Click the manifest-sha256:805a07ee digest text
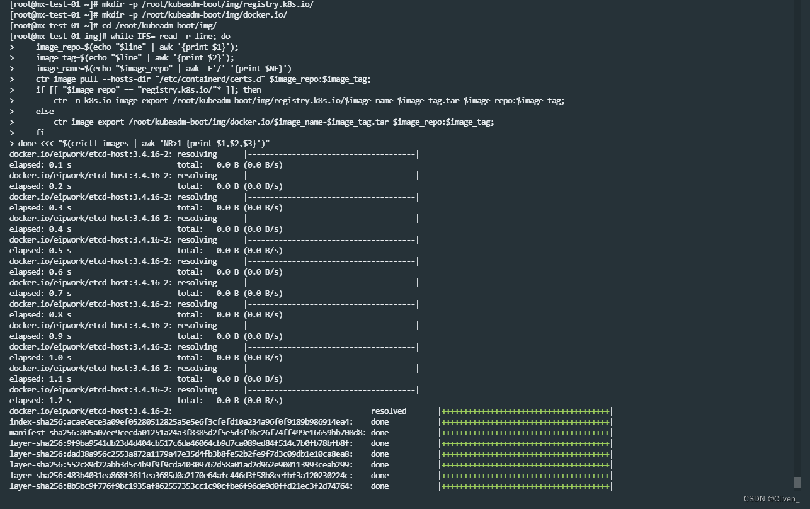810x509 pixels. pos(188,433)
